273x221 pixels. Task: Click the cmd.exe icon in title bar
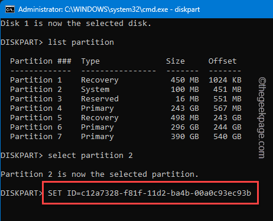point(10,9)
